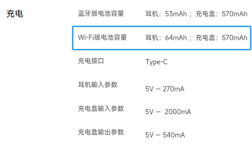Click the Type-C value text

point(156,62)
